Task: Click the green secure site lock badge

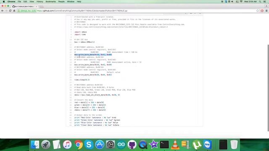Action: (x=27, y=10)
